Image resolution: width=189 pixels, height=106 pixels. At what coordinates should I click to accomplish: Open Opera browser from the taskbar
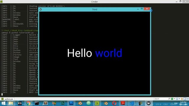pyautogui.click(x=114, y=103)
